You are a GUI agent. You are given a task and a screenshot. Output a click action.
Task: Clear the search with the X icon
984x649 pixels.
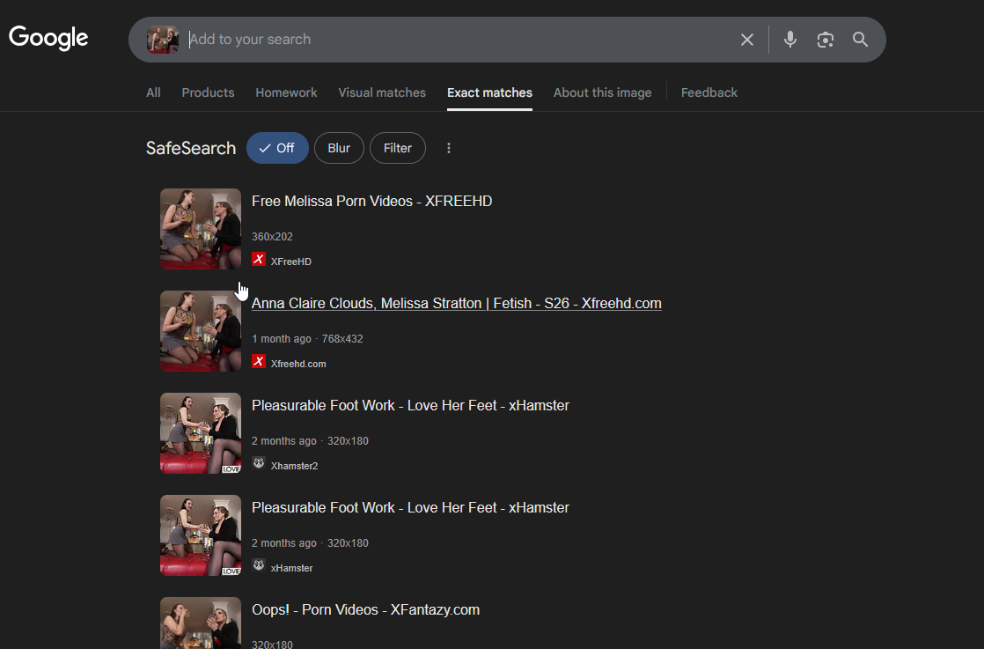click(746, 40)
